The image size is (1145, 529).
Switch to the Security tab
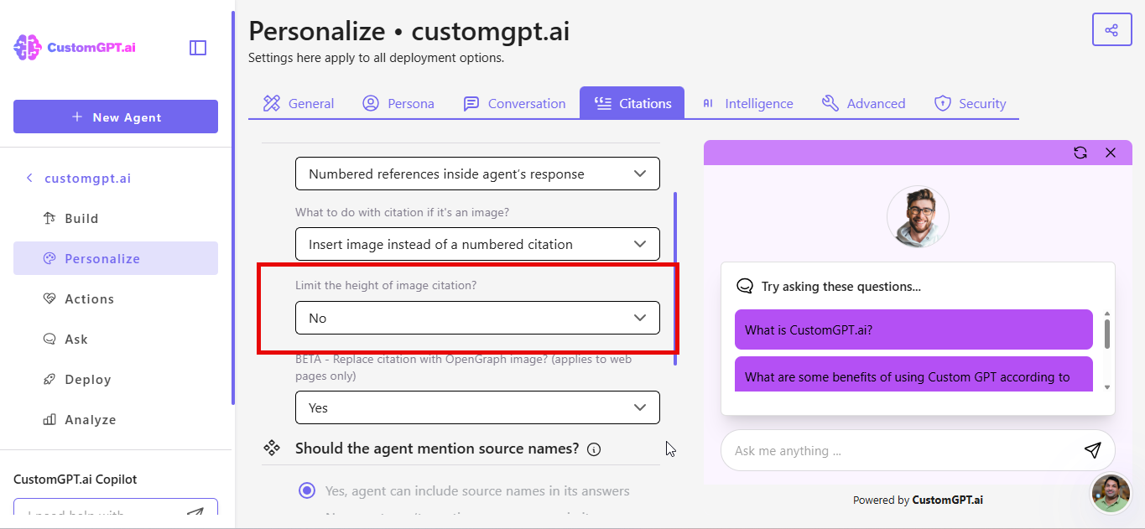click(x=970, y=103)
